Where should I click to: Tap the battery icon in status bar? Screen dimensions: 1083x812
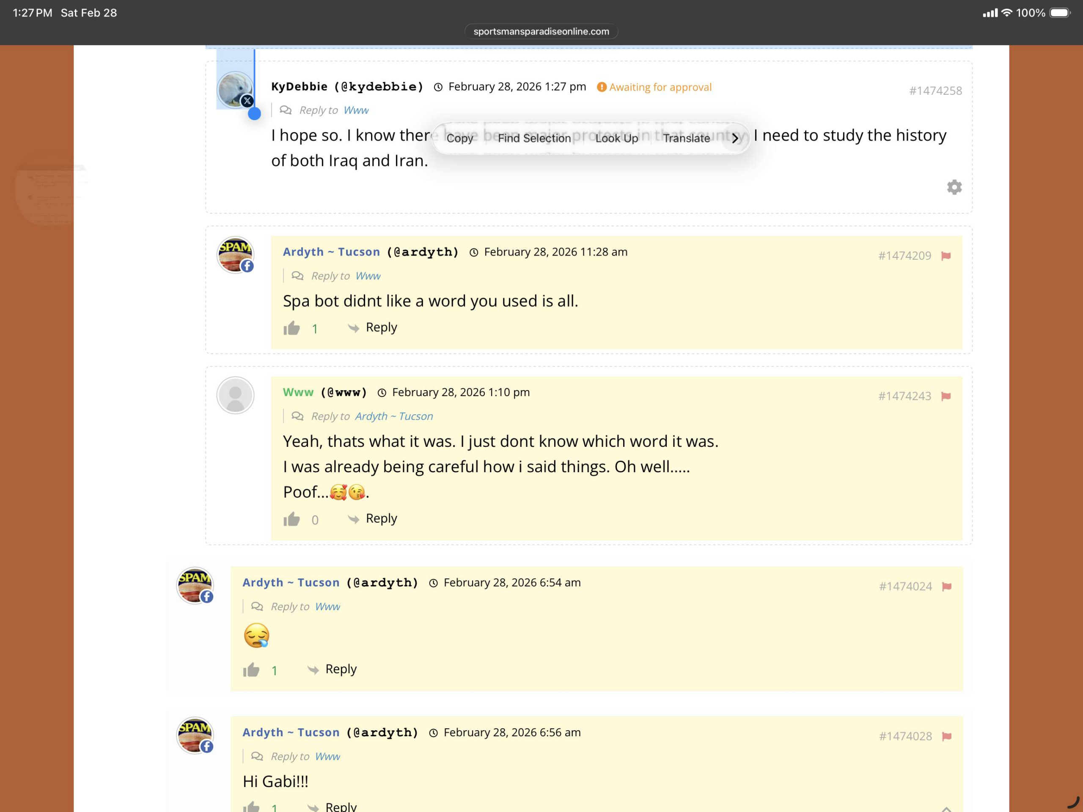pos(1059,13)
